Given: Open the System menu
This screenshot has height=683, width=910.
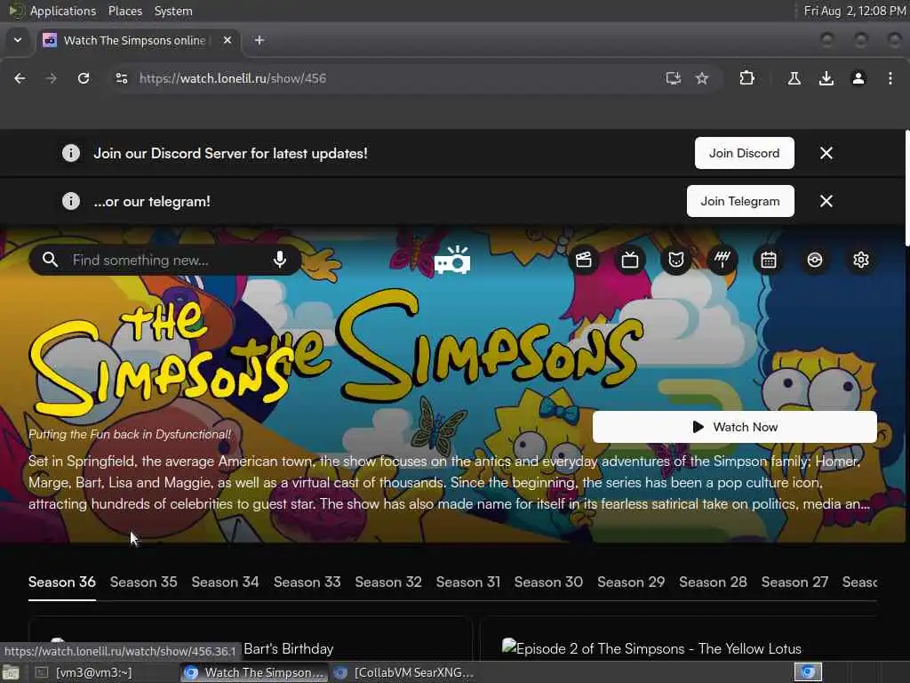Looking at the screenshot, I should point(173,11).
